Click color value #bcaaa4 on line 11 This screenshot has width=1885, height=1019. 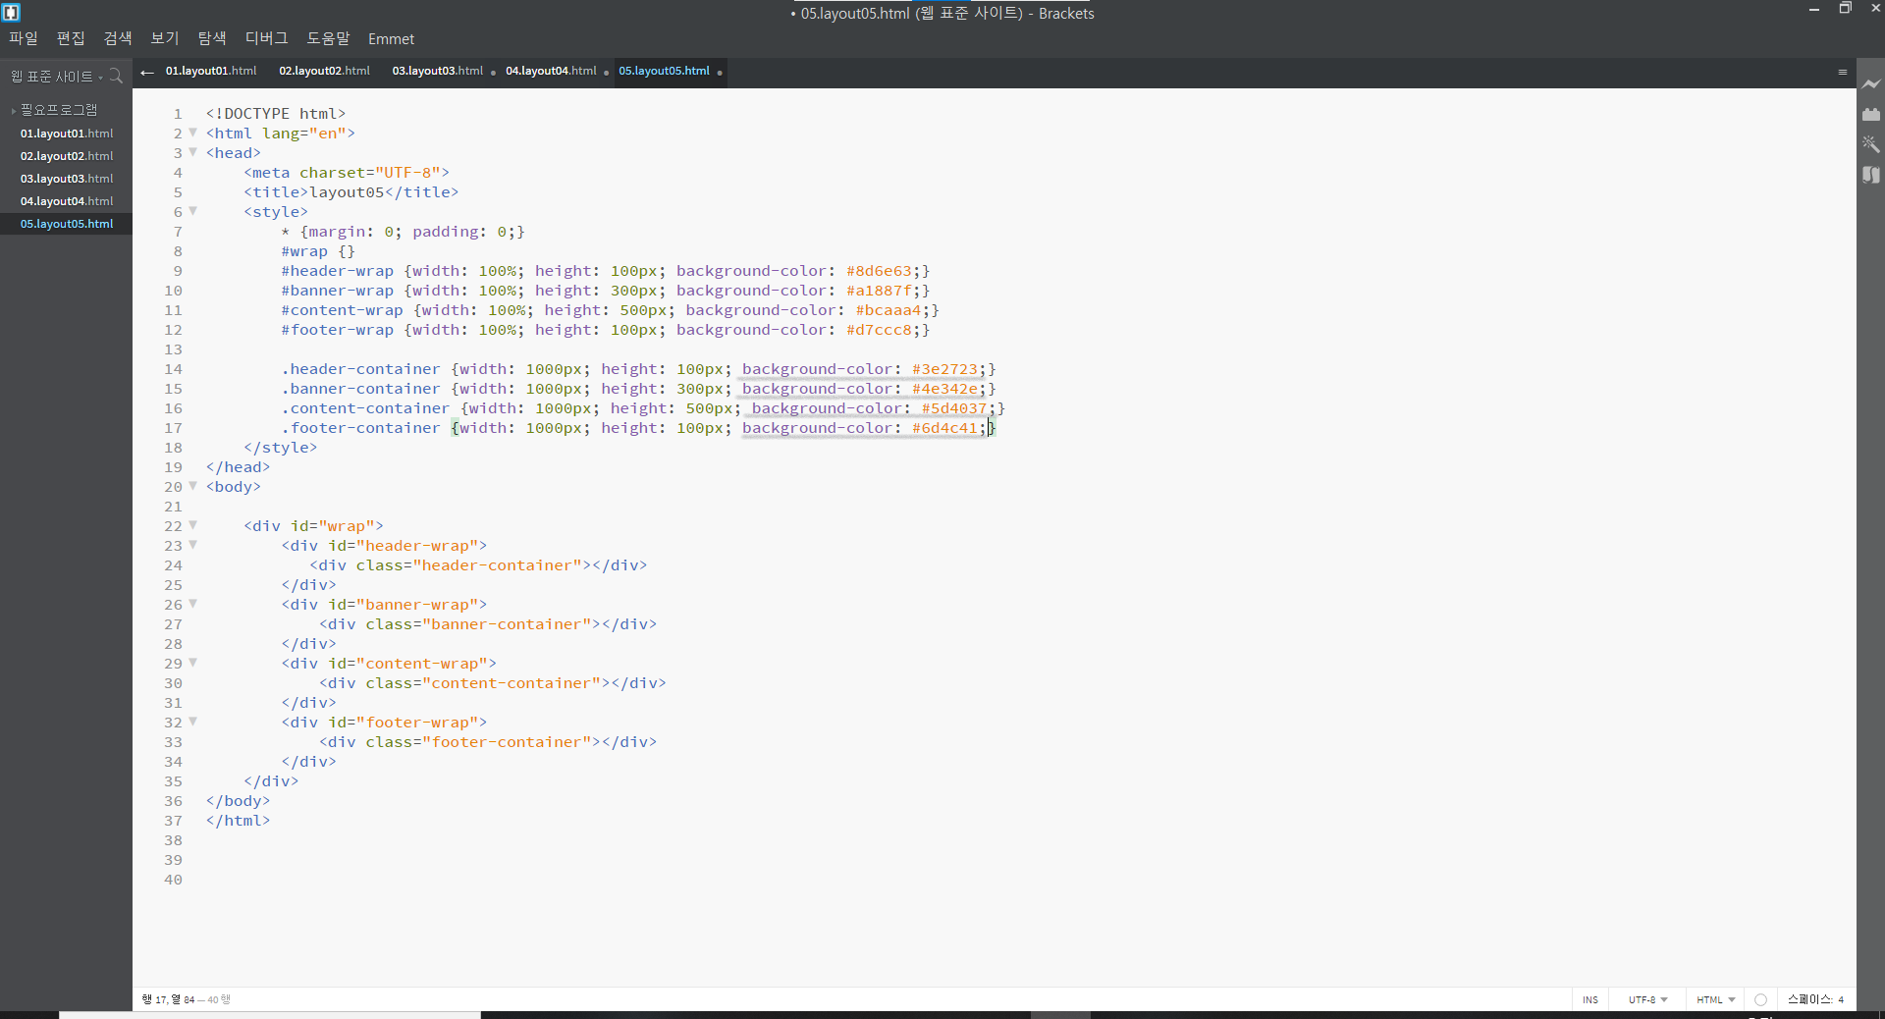(x=889, y=310)
